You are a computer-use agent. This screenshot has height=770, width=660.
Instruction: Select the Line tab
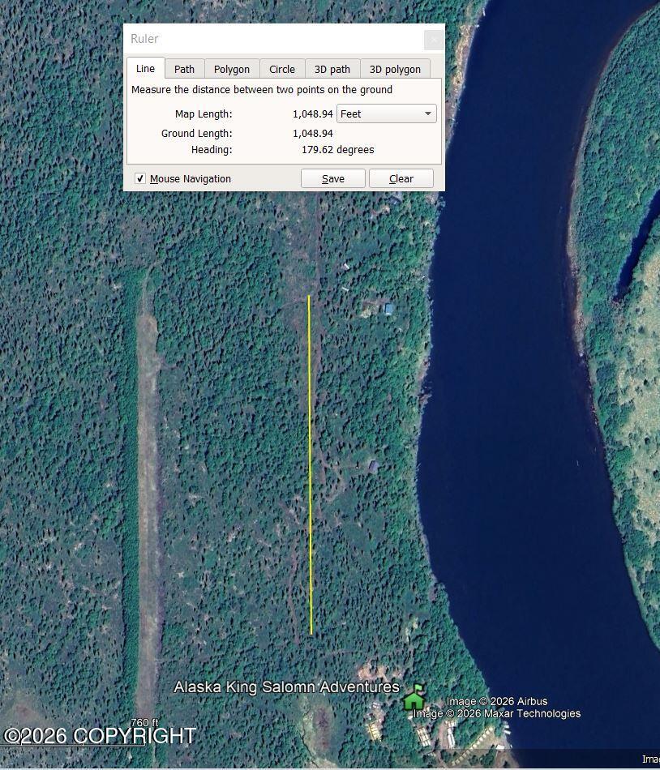pos(145,69)
